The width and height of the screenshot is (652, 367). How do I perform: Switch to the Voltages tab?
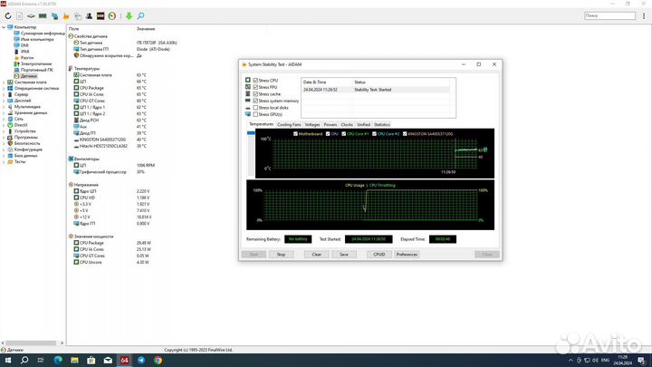point(312,124)
